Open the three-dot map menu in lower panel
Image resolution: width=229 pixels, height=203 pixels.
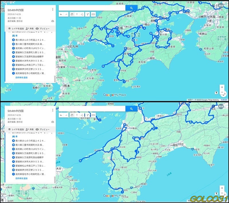point(53,110)
